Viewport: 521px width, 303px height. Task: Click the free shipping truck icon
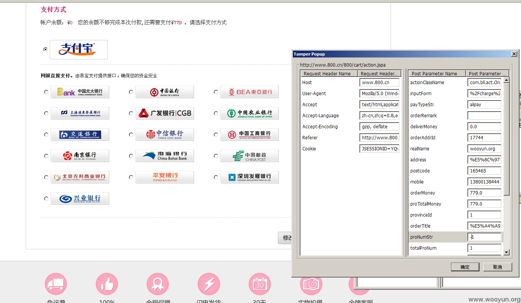(x=56, y=284)
